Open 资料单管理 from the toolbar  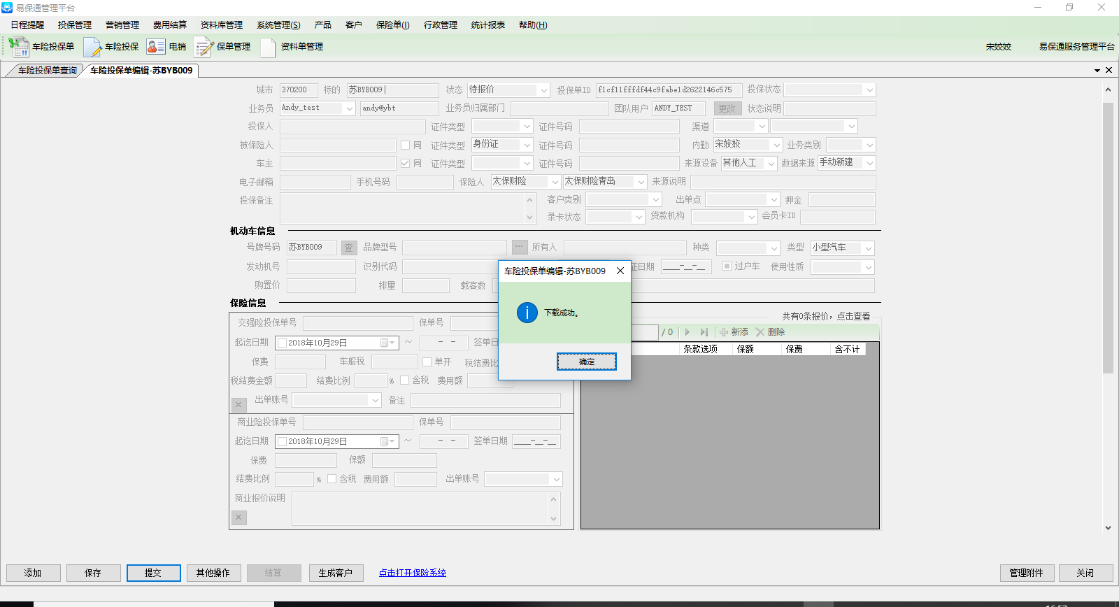268,47
